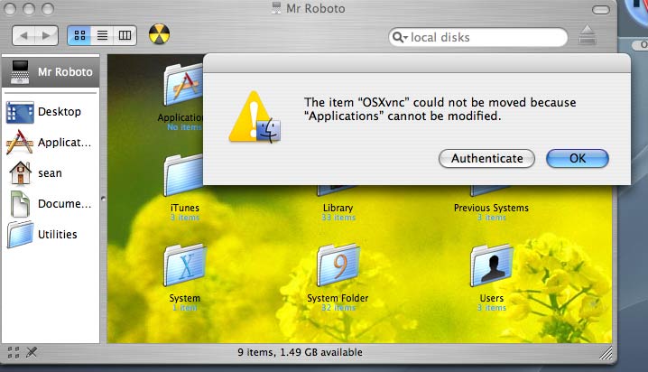
Task: Open Applications shortcut in the sidebar
Action: (x=49, y=143)
